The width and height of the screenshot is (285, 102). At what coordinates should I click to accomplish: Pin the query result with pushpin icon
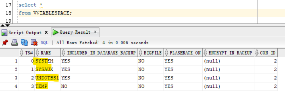click(5, 43)
